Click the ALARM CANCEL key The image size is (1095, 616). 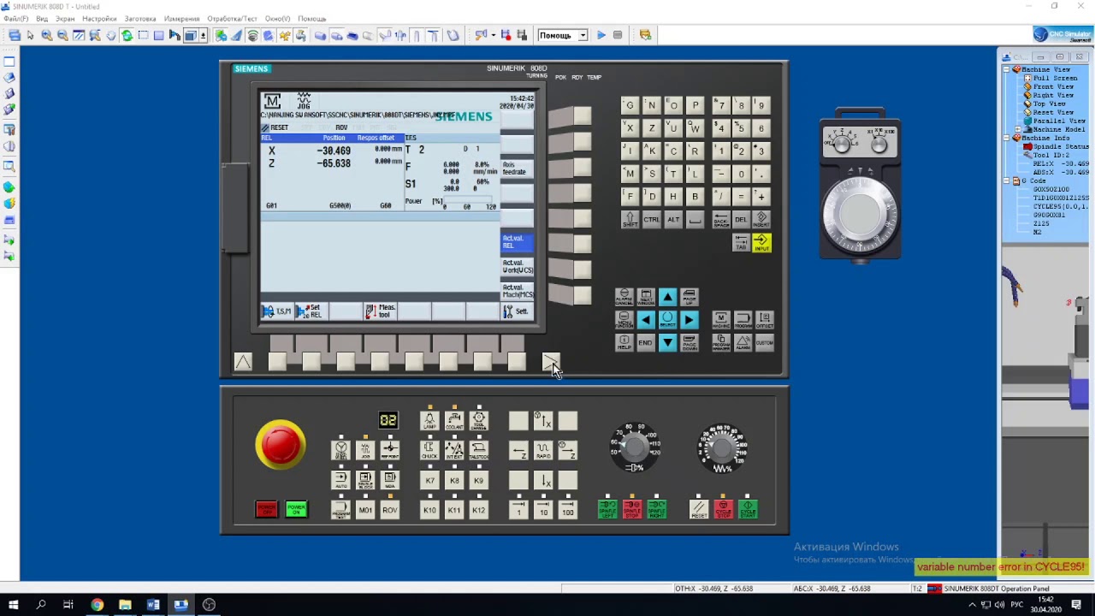(x=624, y=297)
